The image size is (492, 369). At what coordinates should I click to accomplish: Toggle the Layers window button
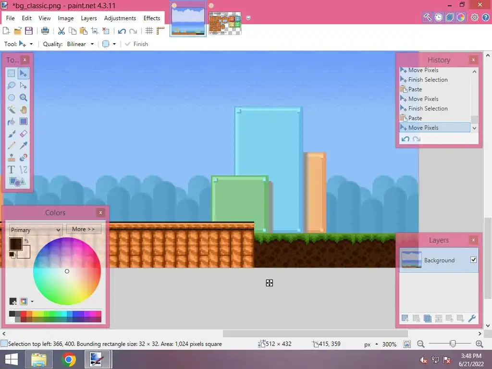(x=450, y=17)
